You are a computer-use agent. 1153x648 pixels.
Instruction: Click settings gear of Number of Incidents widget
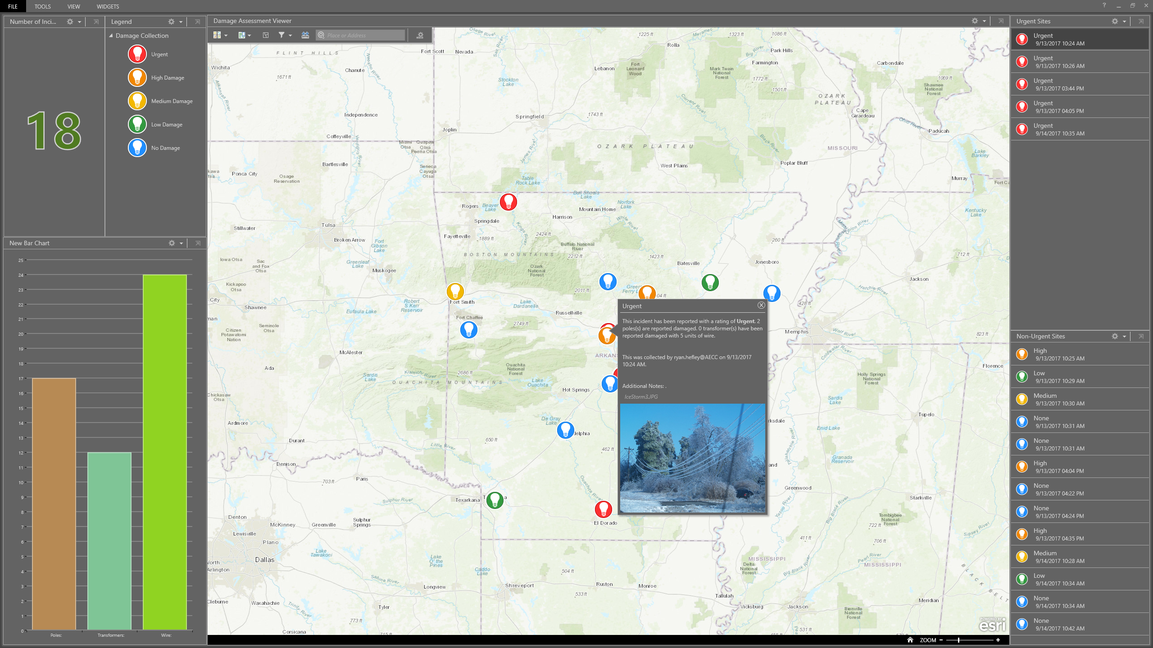[x=70, y=22]
